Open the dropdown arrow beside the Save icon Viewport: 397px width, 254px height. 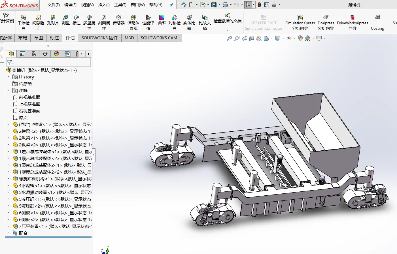point(219,5)
